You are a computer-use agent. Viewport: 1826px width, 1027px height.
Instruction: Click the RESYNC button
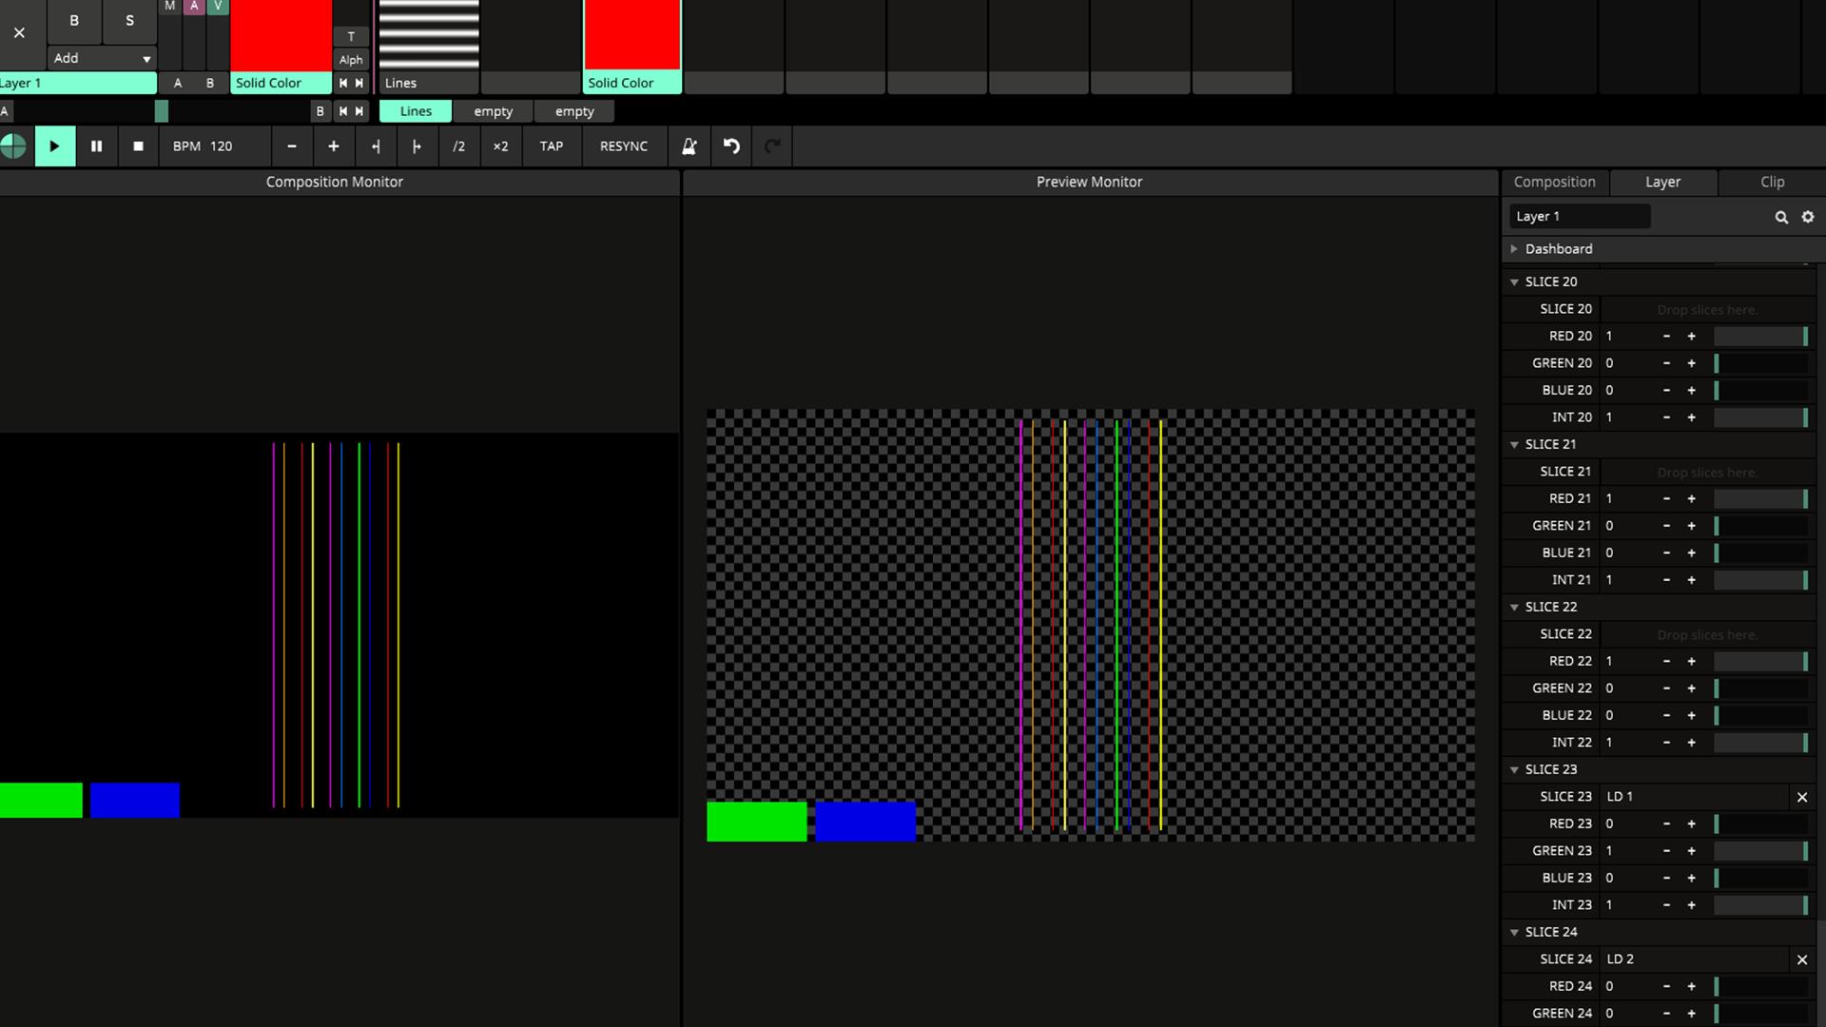[623, 146]
